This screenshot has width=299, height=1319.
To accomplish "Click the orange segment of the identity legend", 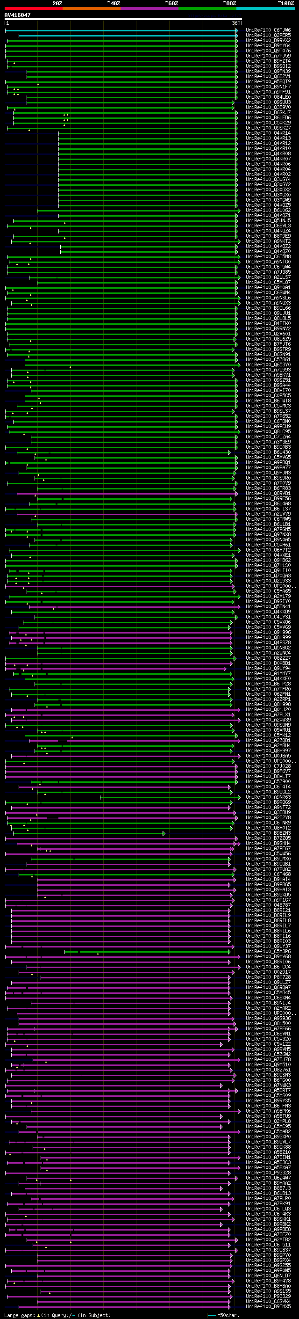I will tap(92, 8).
